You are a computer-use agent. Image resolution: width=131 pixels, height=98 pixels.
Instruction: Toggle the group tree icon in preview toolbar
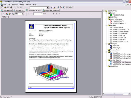[13, 14]
